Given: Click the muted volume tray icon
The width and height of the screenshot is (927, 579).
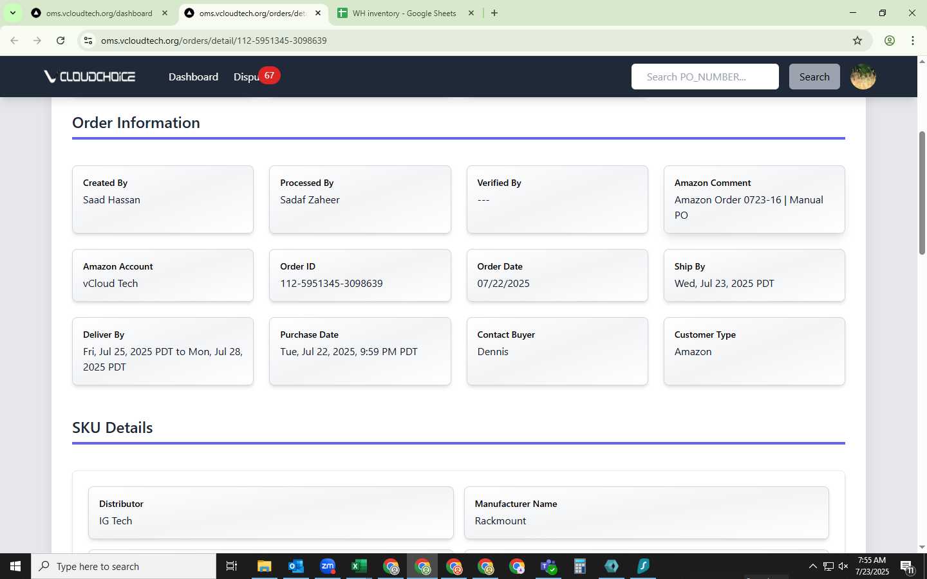Looking at the screenshot, I should pyautogui.click(x=843, y=566).
